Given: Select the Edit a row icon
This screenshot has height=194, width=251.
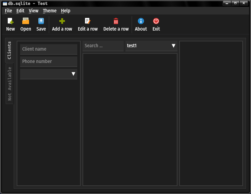Looking at the screenshot, I should tap(87, 21).
